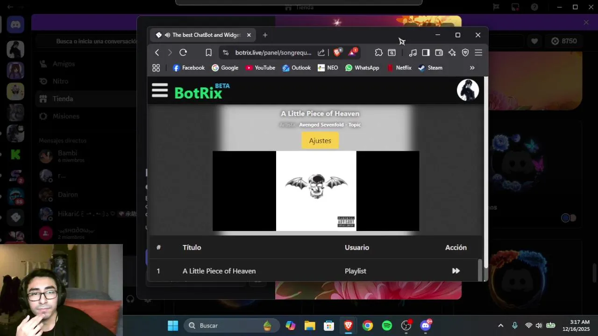The width and height of the screenshot is (598, 336).
Task: Close Discord purple banner
Action: (x=586, y=22)
